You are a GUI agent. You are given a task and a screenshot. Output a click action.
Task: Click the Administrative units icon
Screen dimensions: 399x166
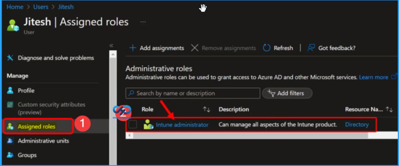point(10,141)
